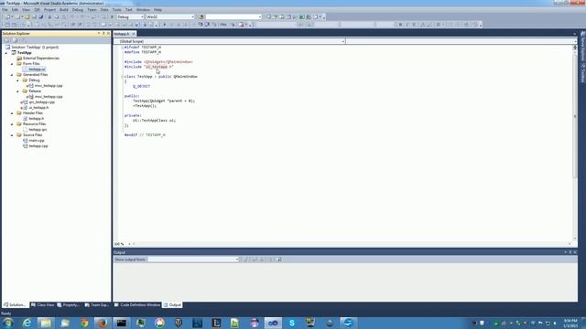Collapse the Generated Files folder
The width and height of the screenshot is (586, 329).
(12, 75)
